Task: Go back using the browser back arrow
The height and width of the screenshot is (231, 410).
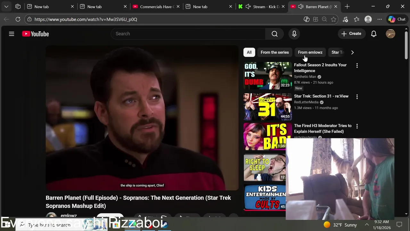Action: [6, 19]
